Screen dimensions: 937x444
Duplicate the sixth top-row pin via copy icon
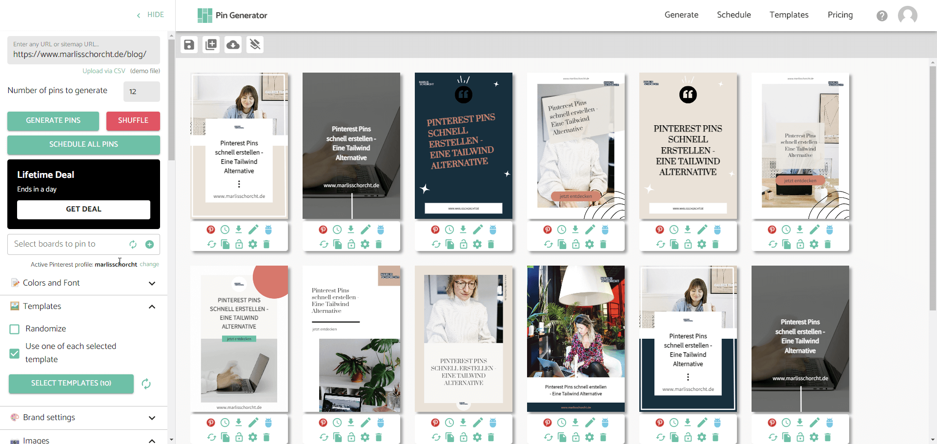point(787,244)
